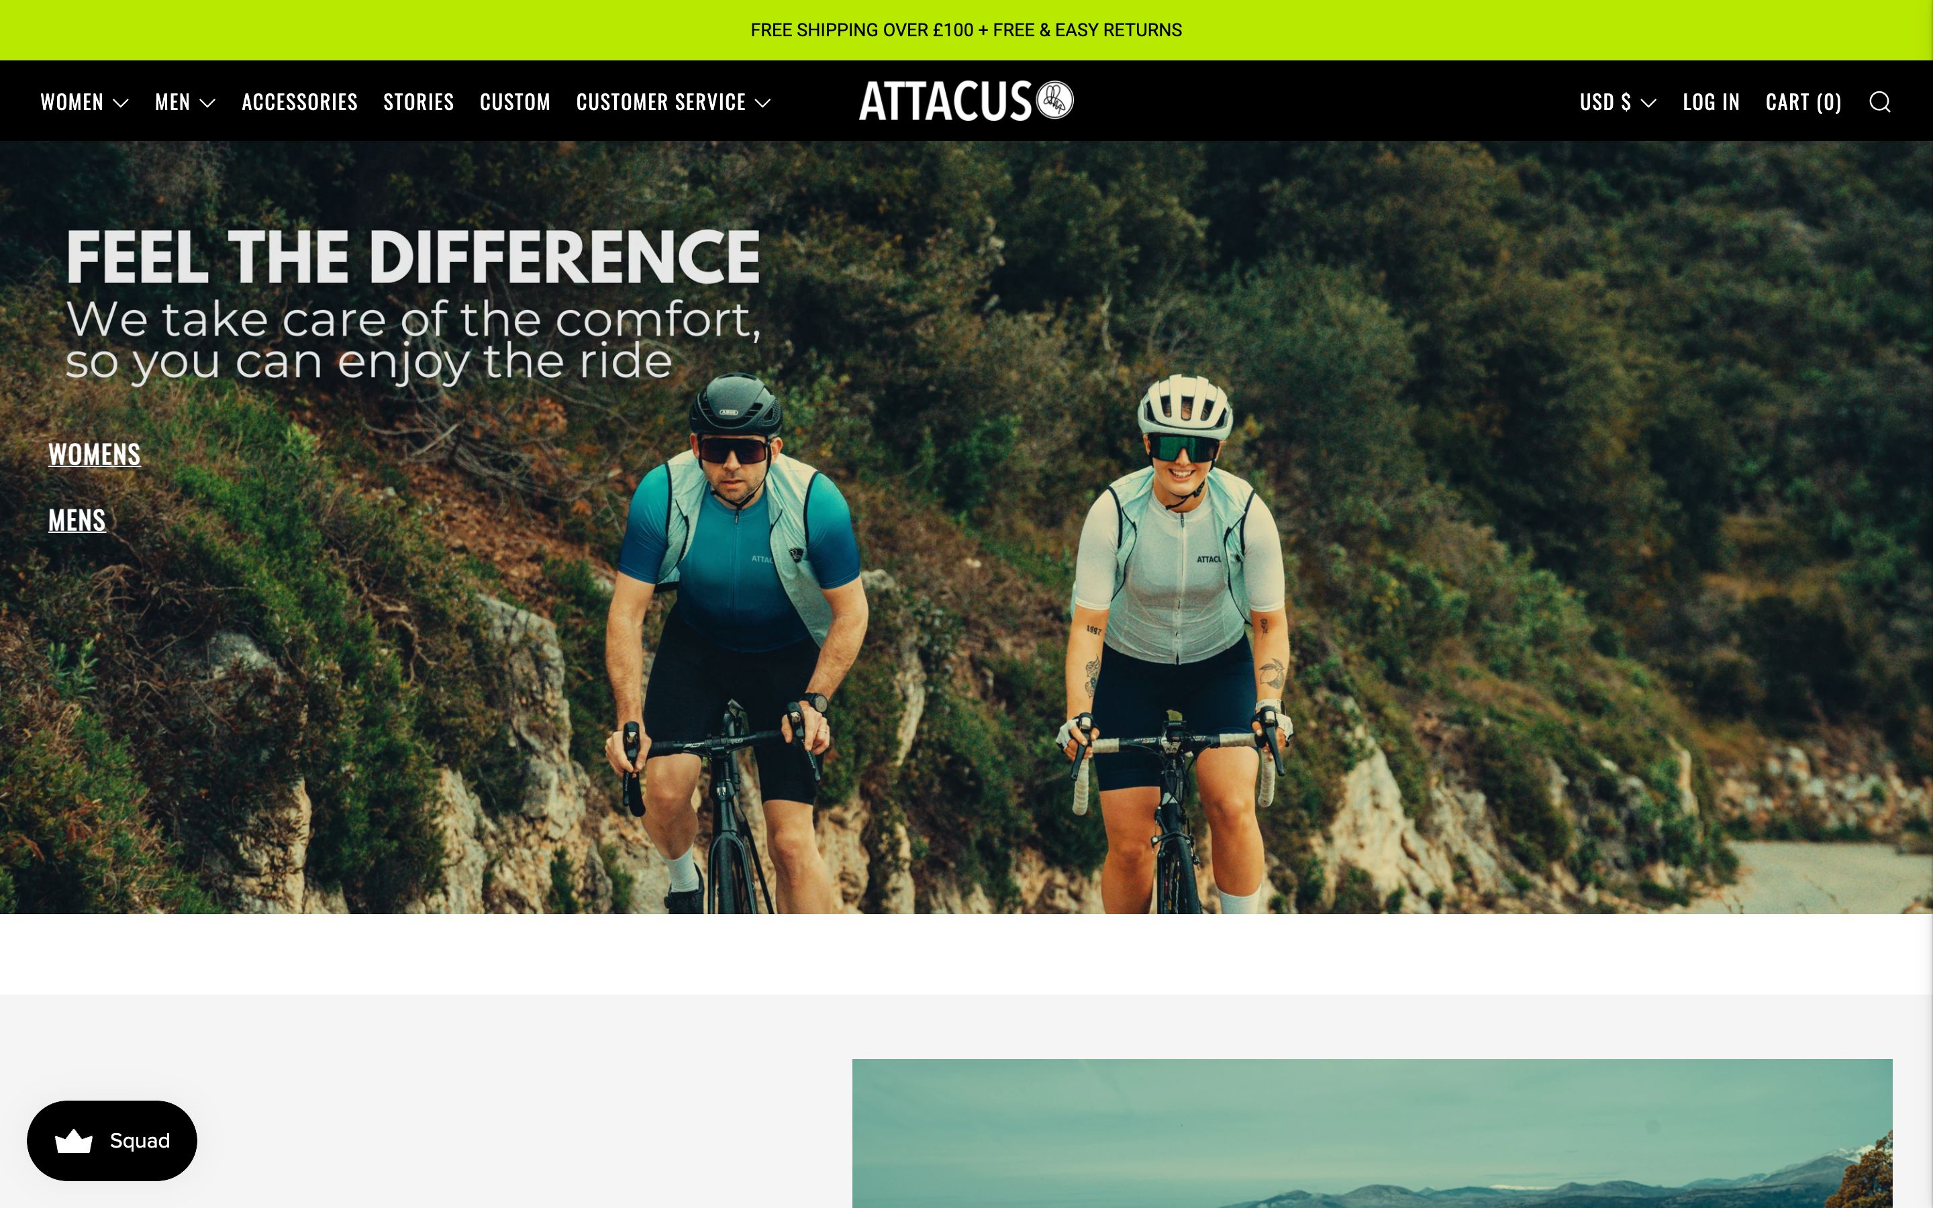Expand the Men menu chevron

click(207, 103)
